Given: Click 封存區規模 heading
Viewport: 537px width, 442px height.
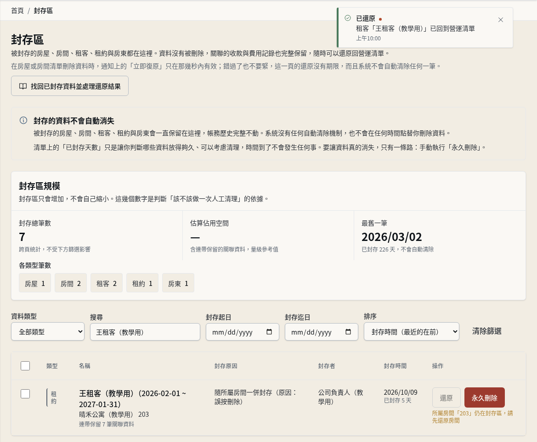Looking at the screenshot, I should [x=40, y=186].
